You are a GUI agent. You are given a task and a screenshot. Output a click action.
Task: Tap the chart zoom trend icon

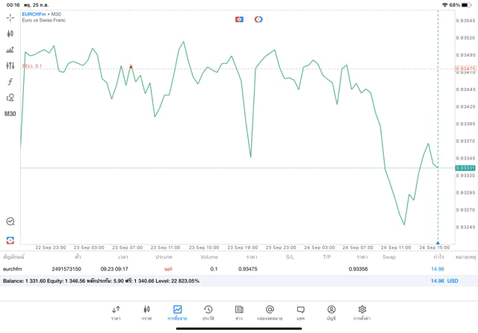pyautogui.click(x=10, y=221)
